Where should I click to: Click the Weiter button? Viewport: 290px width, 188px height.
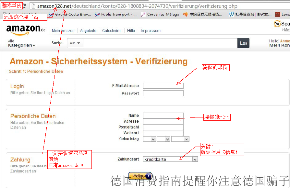(x=140, y=176)
